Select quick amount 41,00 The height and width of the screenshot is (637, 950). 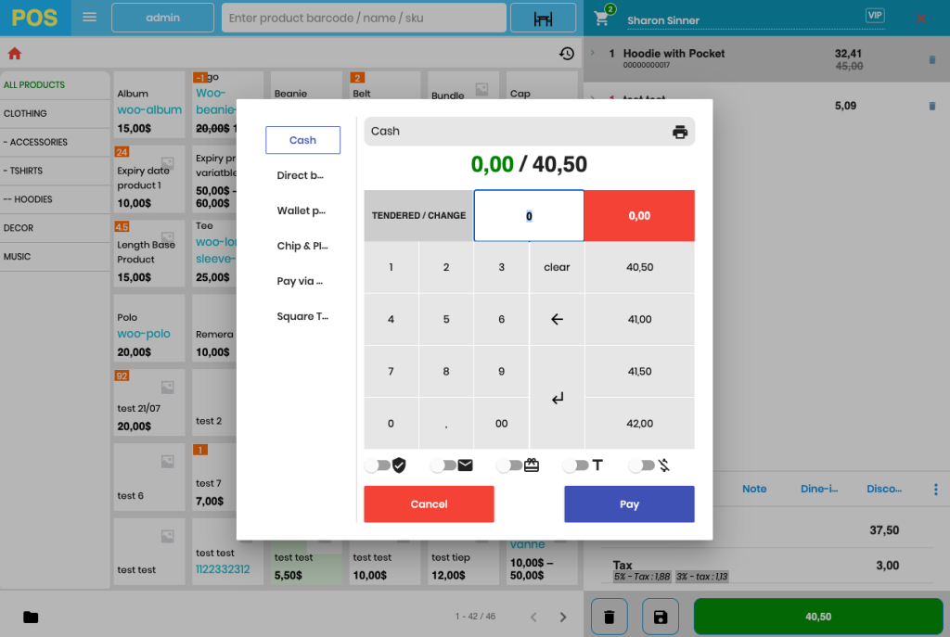point(639,319)
